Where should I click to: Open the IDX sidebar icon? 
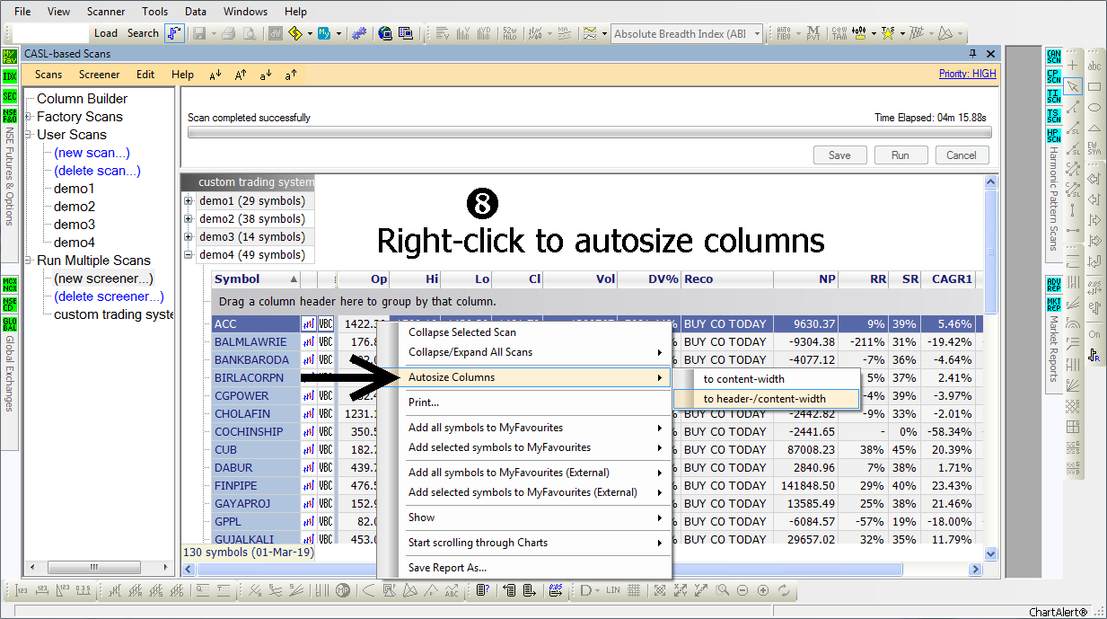pos(10,76)
